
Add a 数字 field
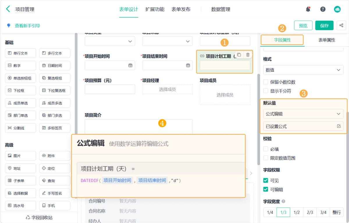tap(20, 66)
